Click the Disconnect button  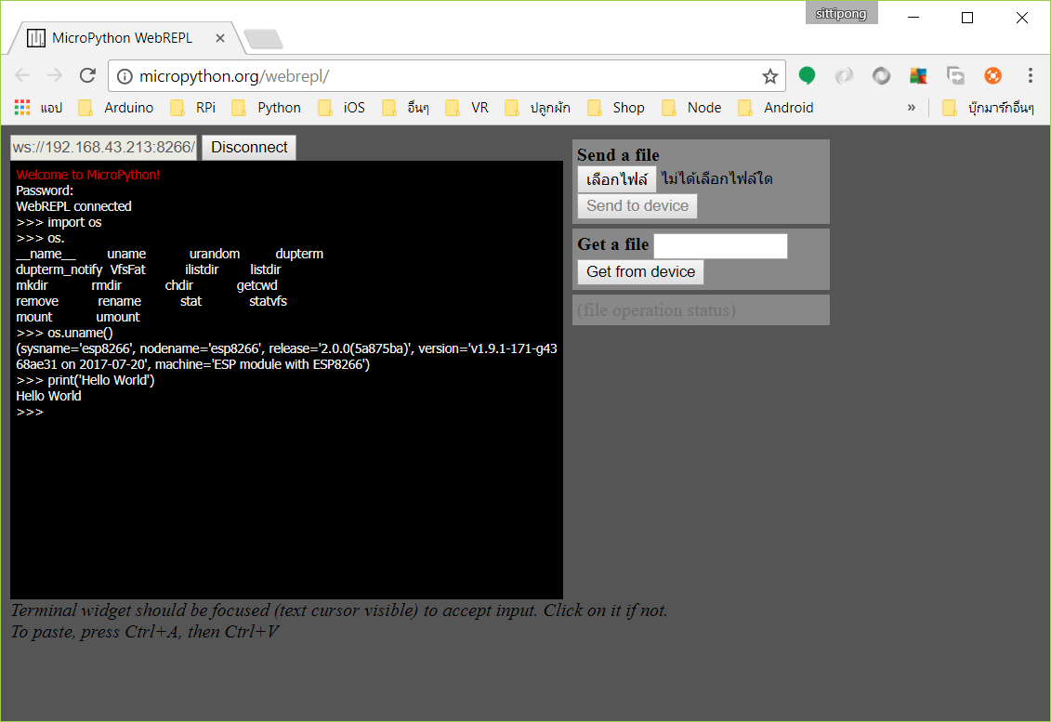coord(248,147)
